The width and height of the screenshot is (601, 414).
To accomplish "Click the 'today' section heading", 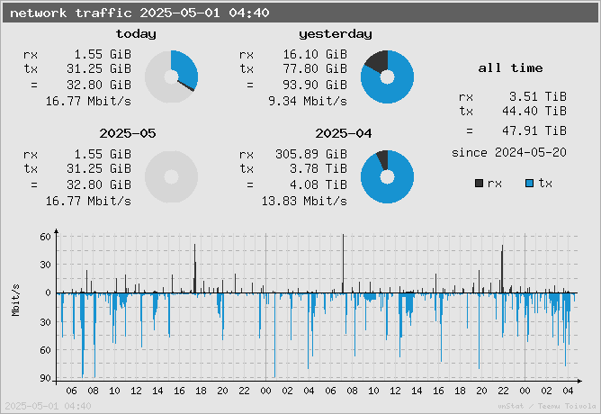I will [x=136, y=33].
